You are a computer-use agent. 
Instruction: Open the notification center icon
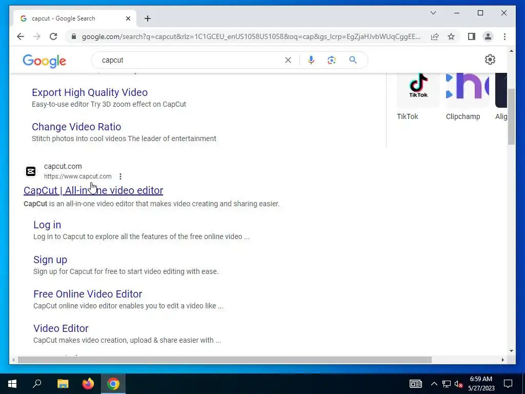[x=508, y=384]
